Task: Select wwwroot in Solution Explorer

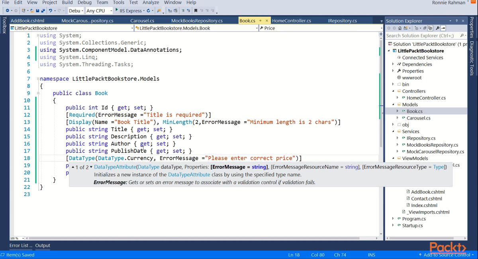Action: [412, 78]
